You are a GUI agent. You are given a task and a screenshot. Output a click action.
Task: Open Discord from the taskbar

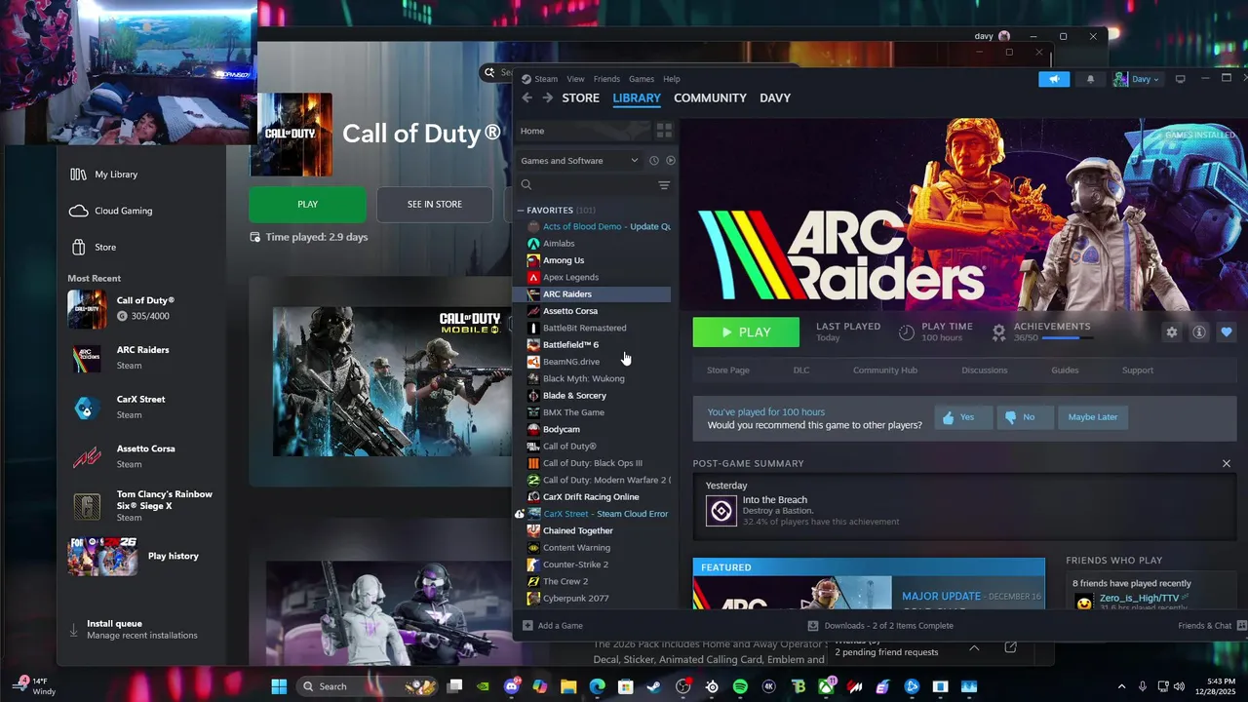[x=512, y=686]
